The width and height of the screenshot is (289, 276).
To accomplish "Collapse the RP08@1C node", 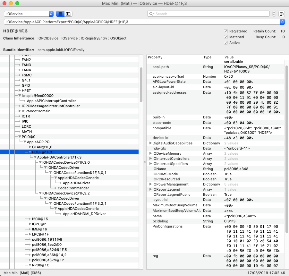I will point(30,265).
